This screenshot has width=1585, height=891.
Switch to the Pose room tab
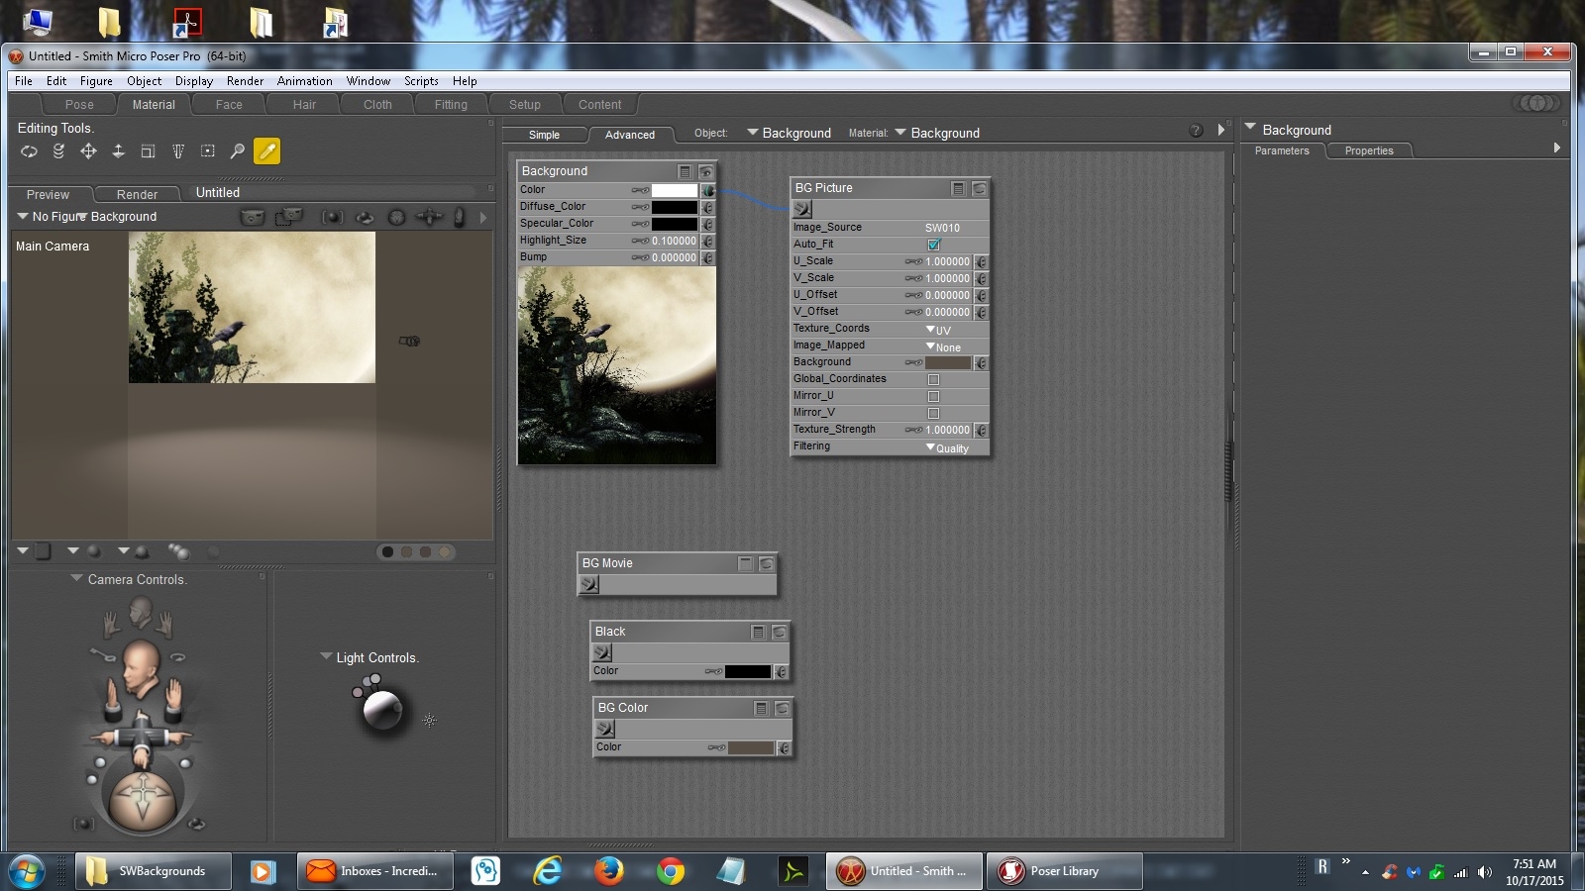[x=79, y=105]
